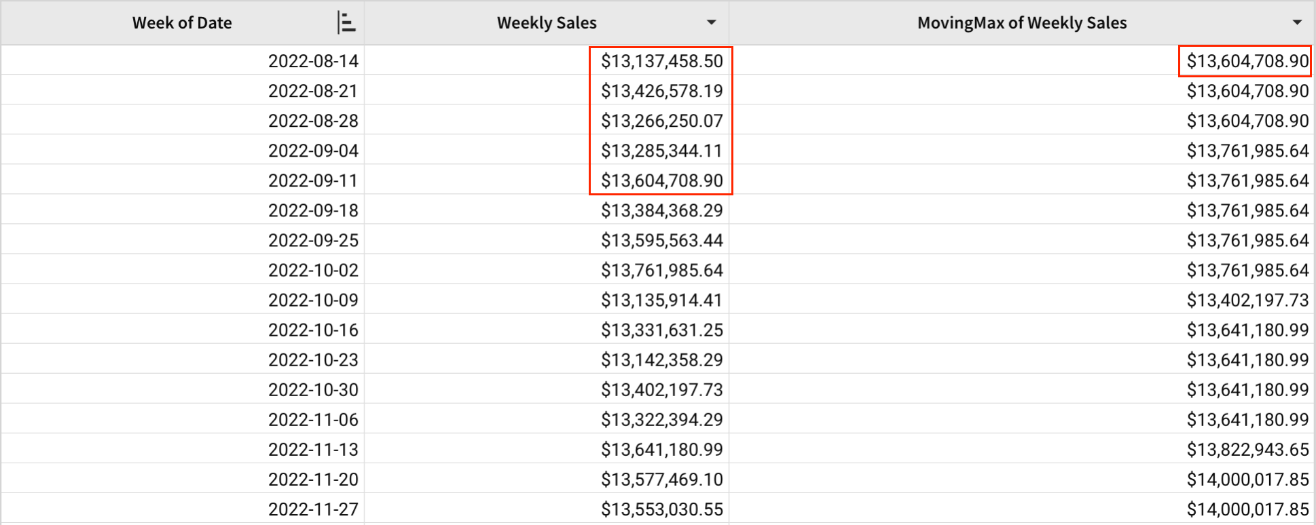Expand the MovingMax of Weekly Sales column menu
The height and width of the screenshot is (525, 1316).
tap(1297, 23)
